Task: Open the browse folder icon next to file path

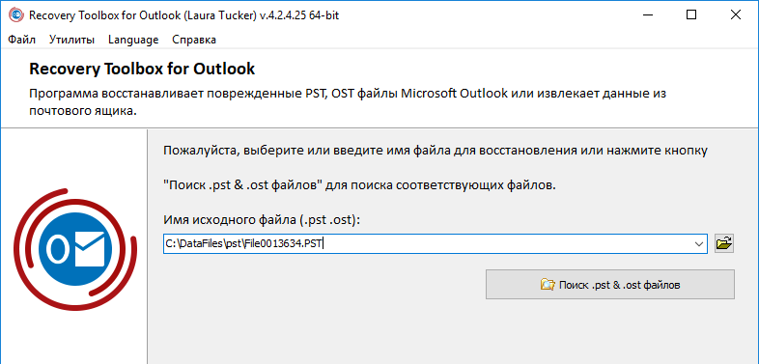Action: tap(724, 243)
